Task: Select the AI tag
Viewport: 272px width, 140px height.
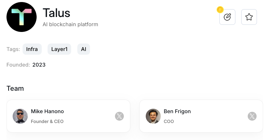Action: 83,49
